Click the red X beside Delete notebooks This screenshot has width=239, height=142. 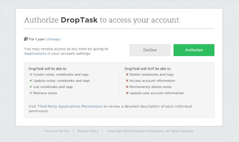click(127, 74)
